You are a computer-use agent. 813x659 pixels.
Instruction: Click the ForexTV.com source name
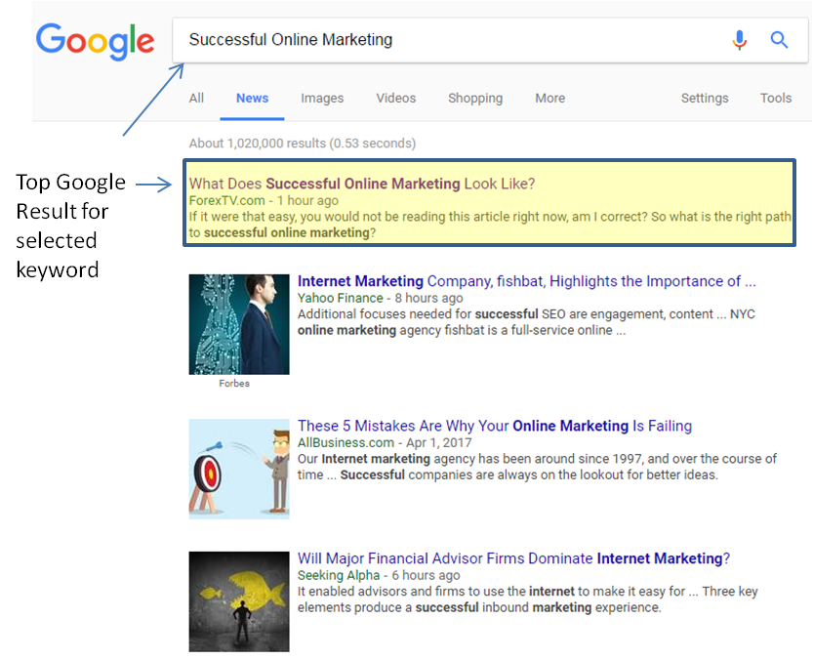pos(226,201)
